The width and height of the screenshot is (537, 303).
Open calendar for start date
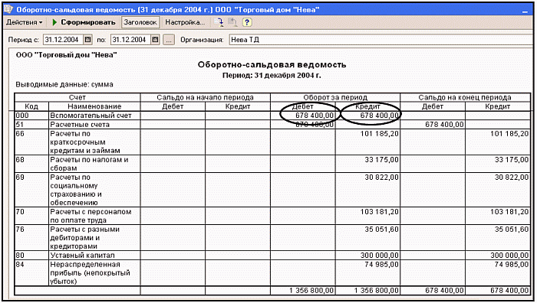[88, 40]
